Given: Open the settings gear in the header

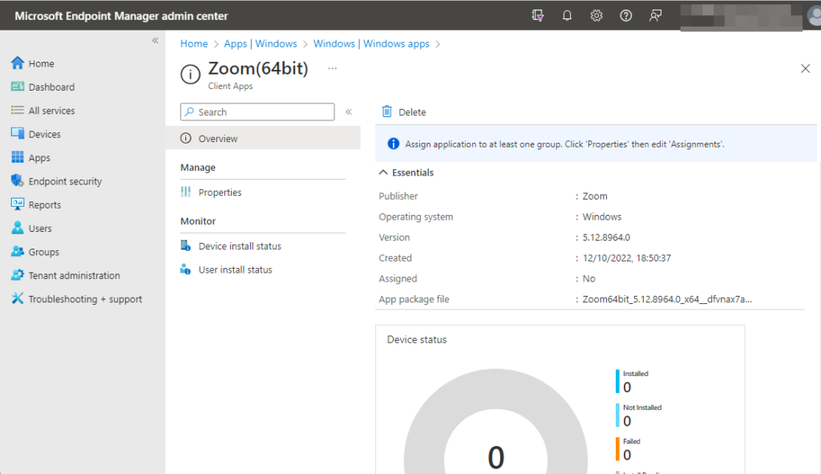Looking at the screenshot, I should coord(597,16).
